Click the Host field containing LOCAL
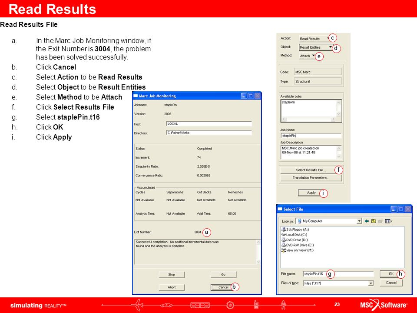 tap(209, 124)
